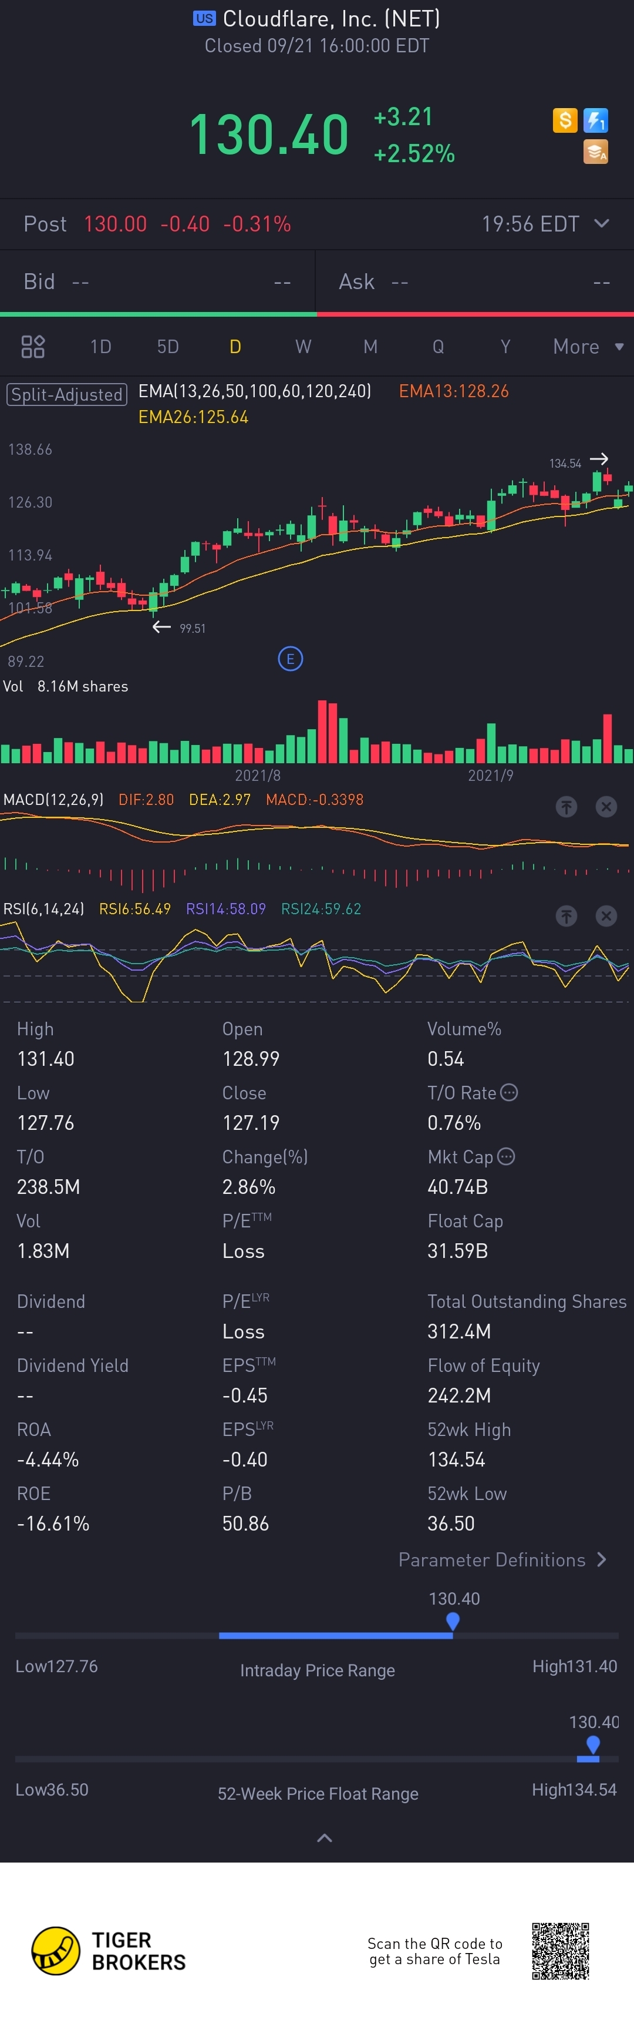Tap the 52wk Low 36.50 value in stats
Image resolution: width=634 pixels, height=2040 pixels.
[451, 1523]
